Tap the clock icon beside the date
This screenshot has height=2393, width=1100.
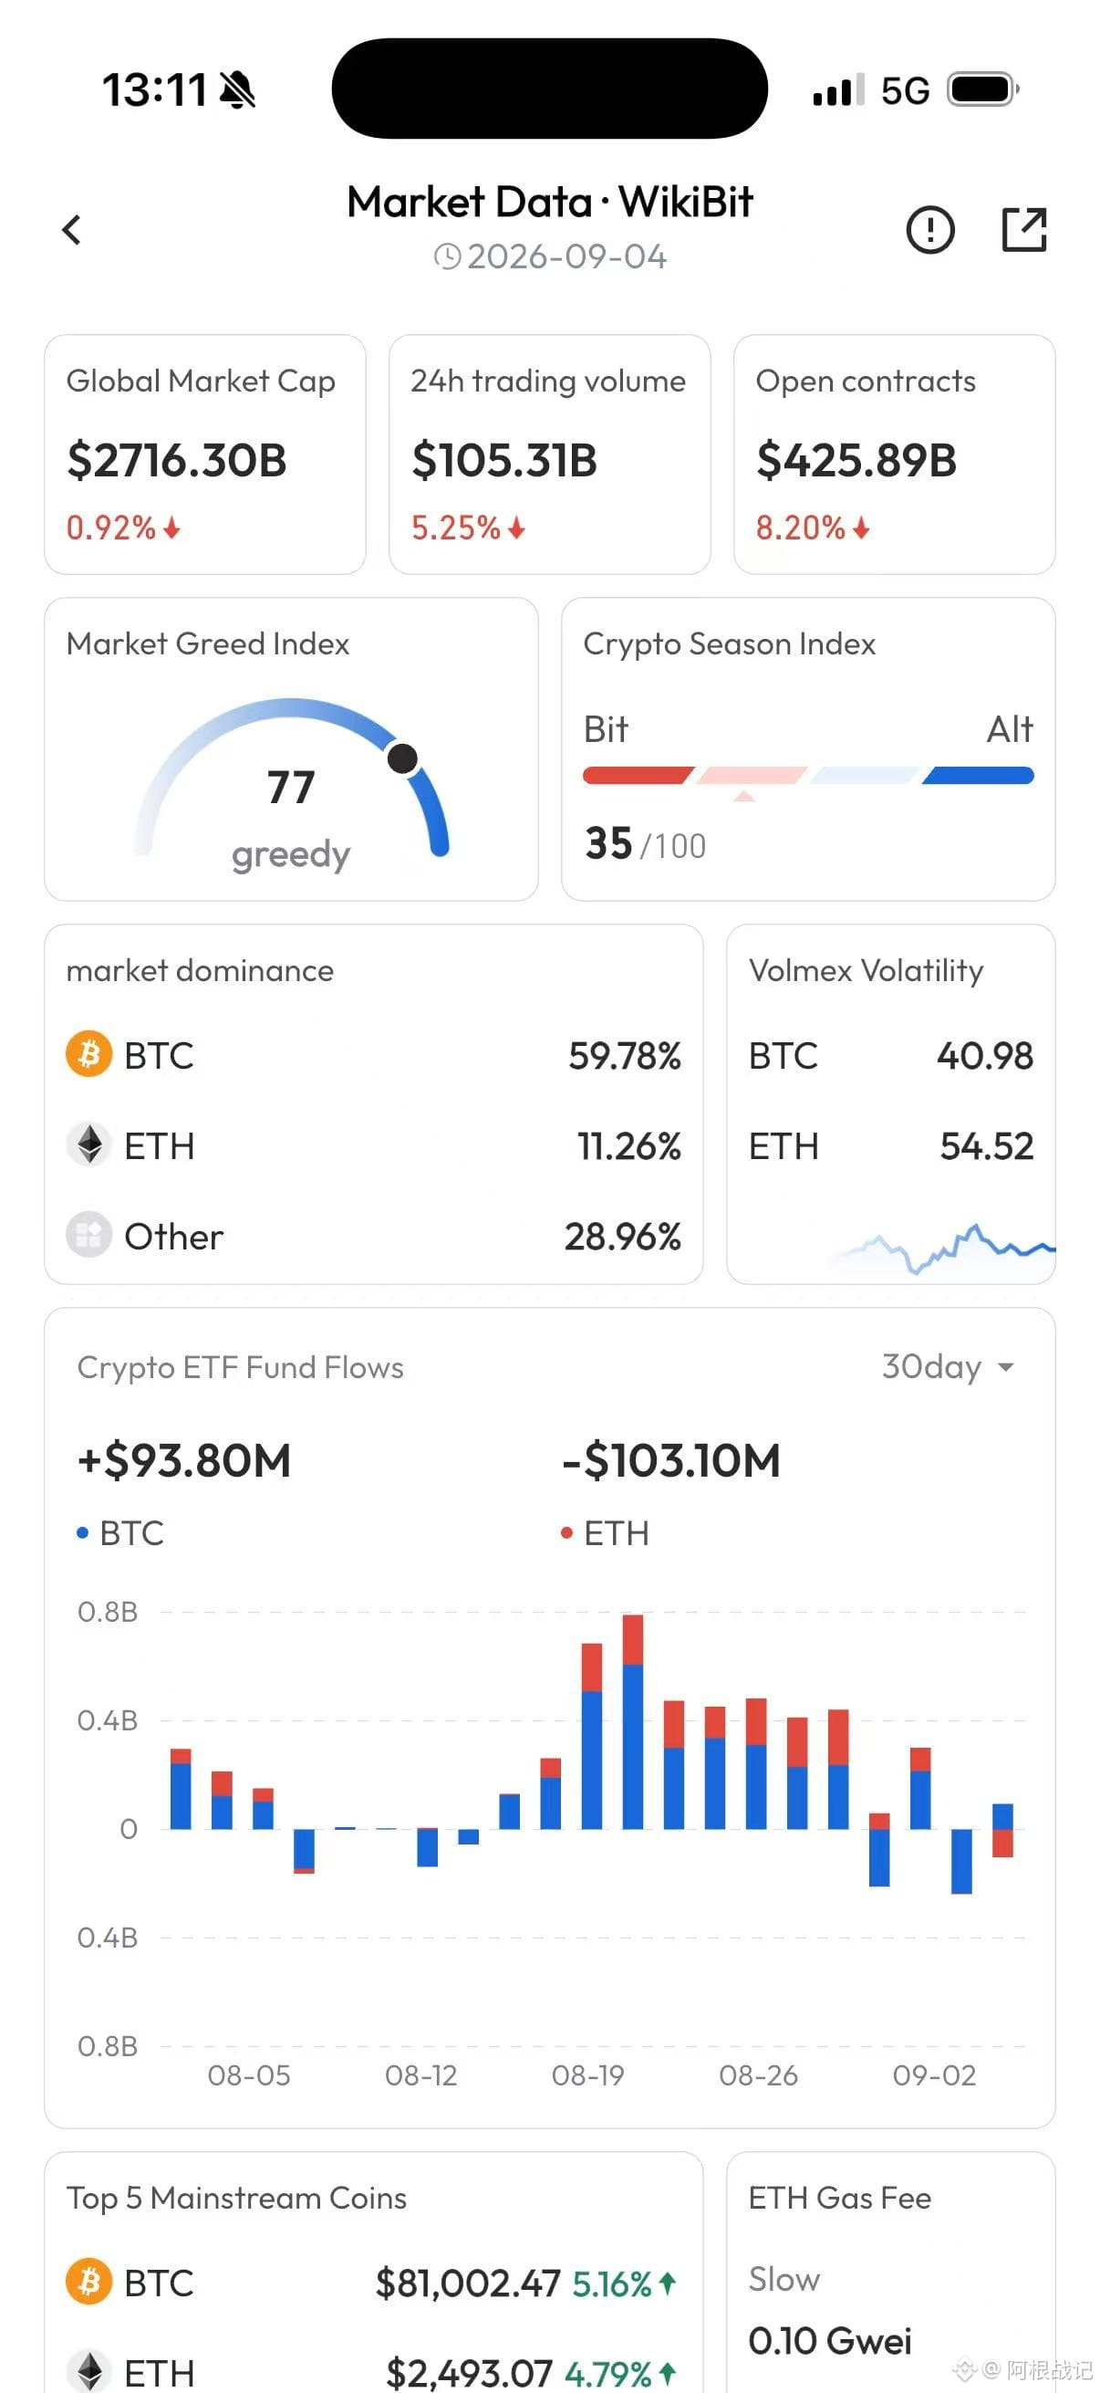pos(448,256)
